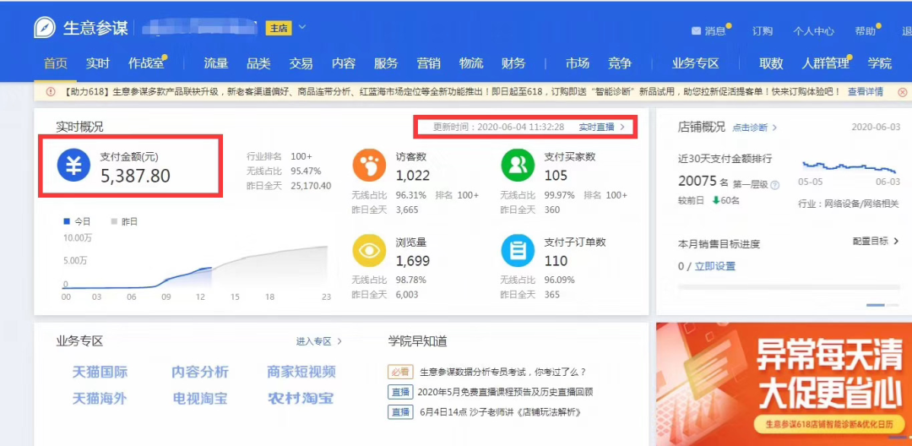The width and height of the screenshot is (912, 446).
Task: Toggle the 昨日 chart legend
Action: 123,221
